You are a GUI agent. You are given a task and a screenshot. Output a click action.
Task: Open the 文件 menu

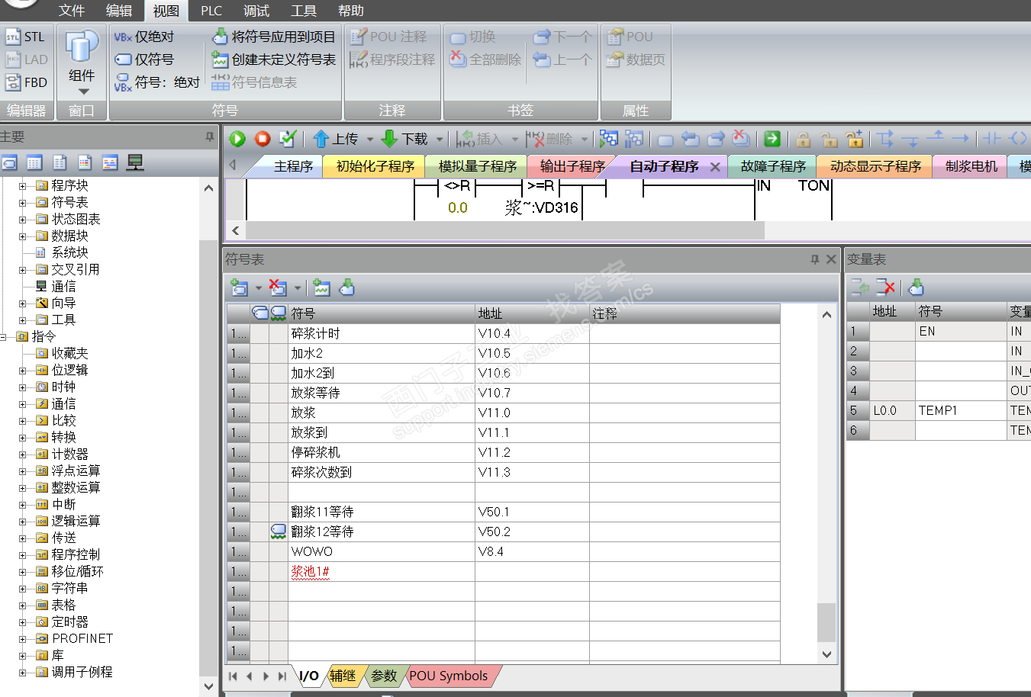pyautogui.click(x=72, y=11)
